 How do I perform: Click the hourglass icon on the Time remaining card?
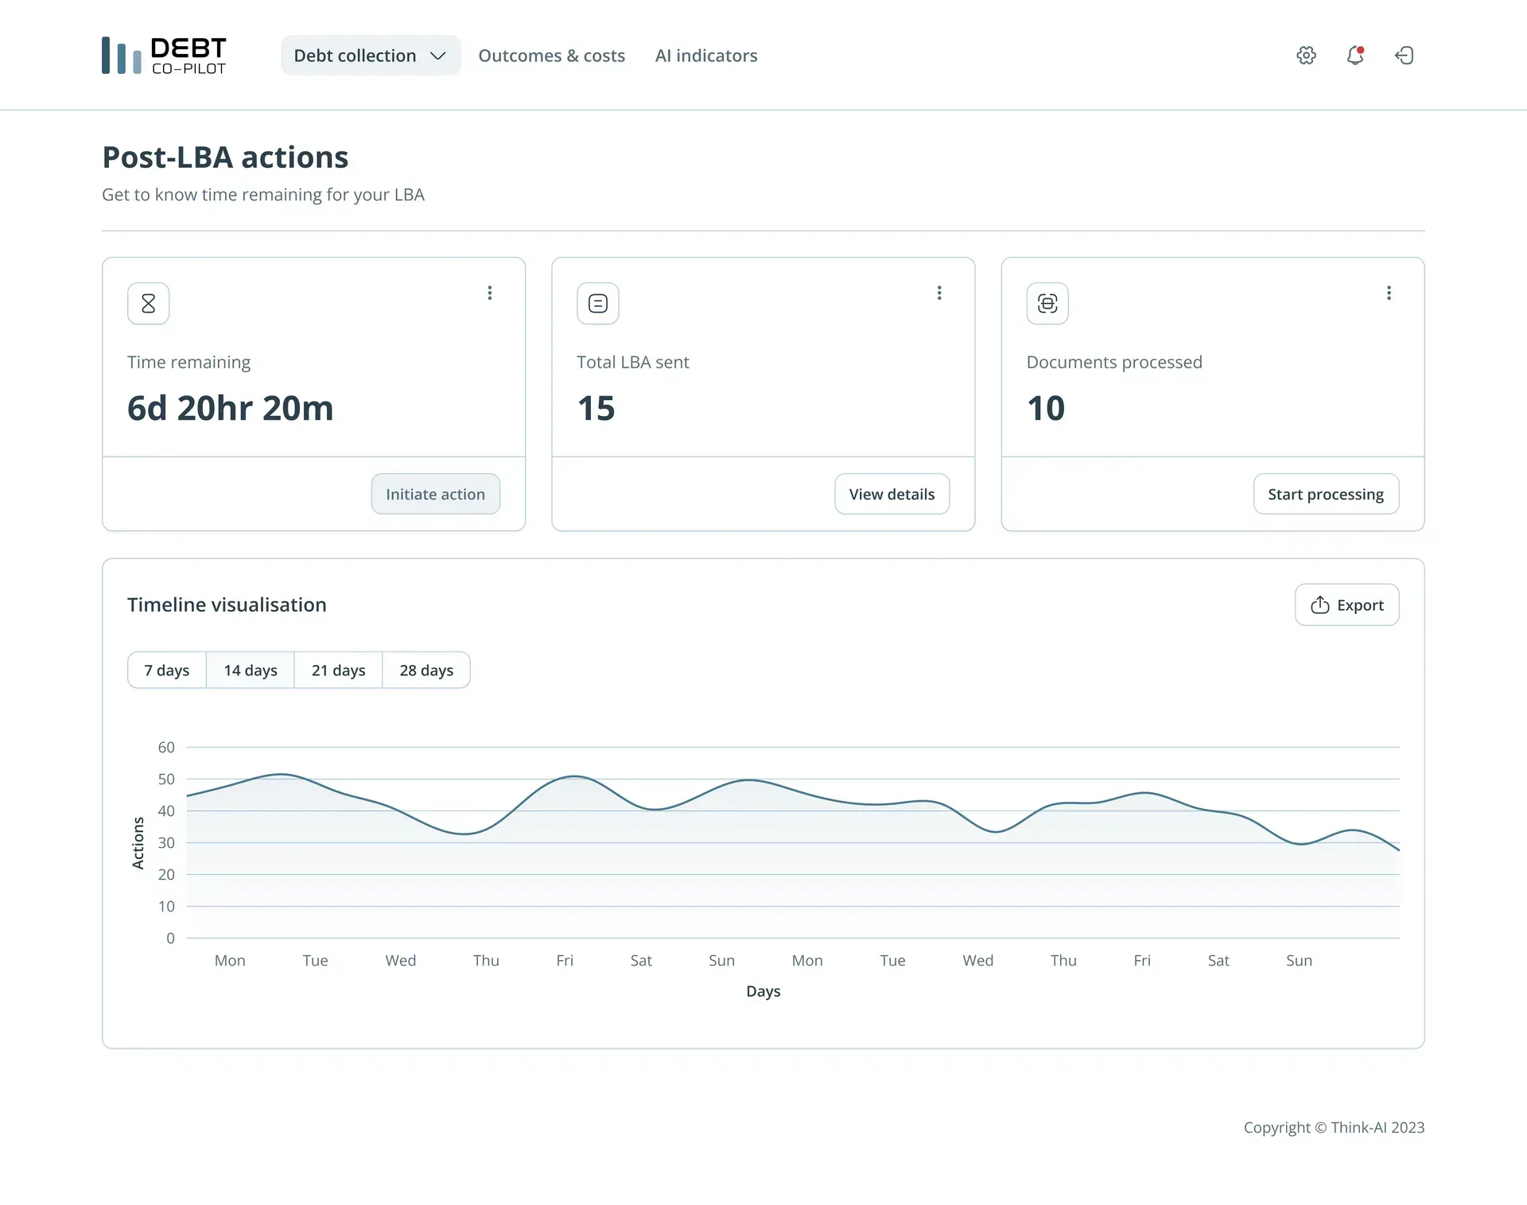149,303
